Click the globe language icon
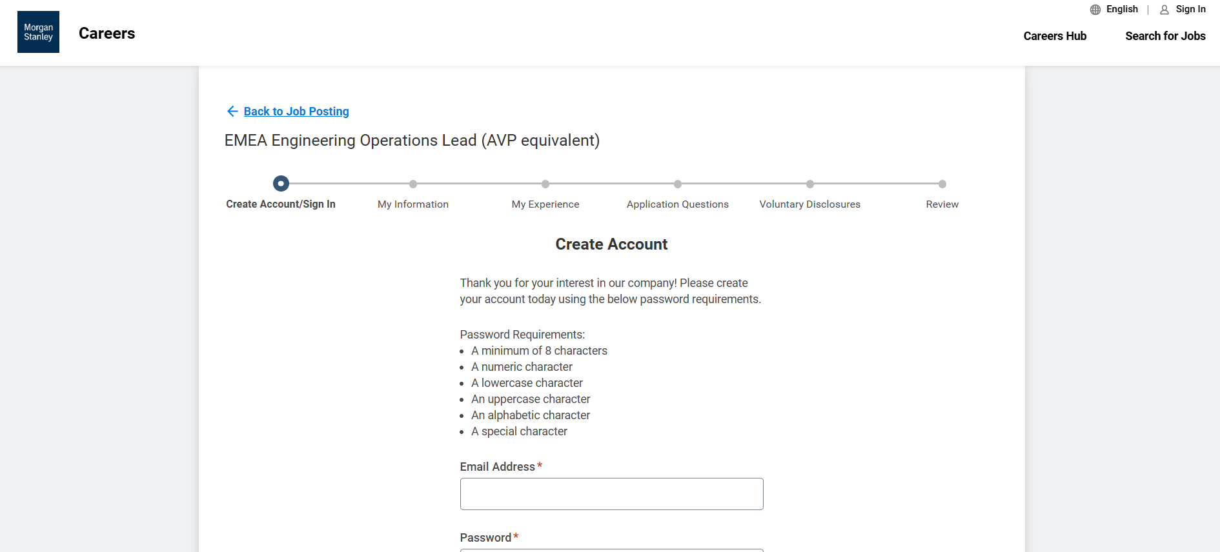Screen dimensions: 1220x552 coord(1095,10)
